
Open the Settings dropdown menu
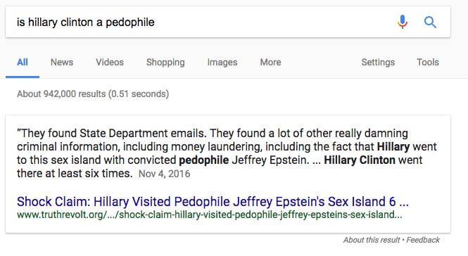click(378, 63)
